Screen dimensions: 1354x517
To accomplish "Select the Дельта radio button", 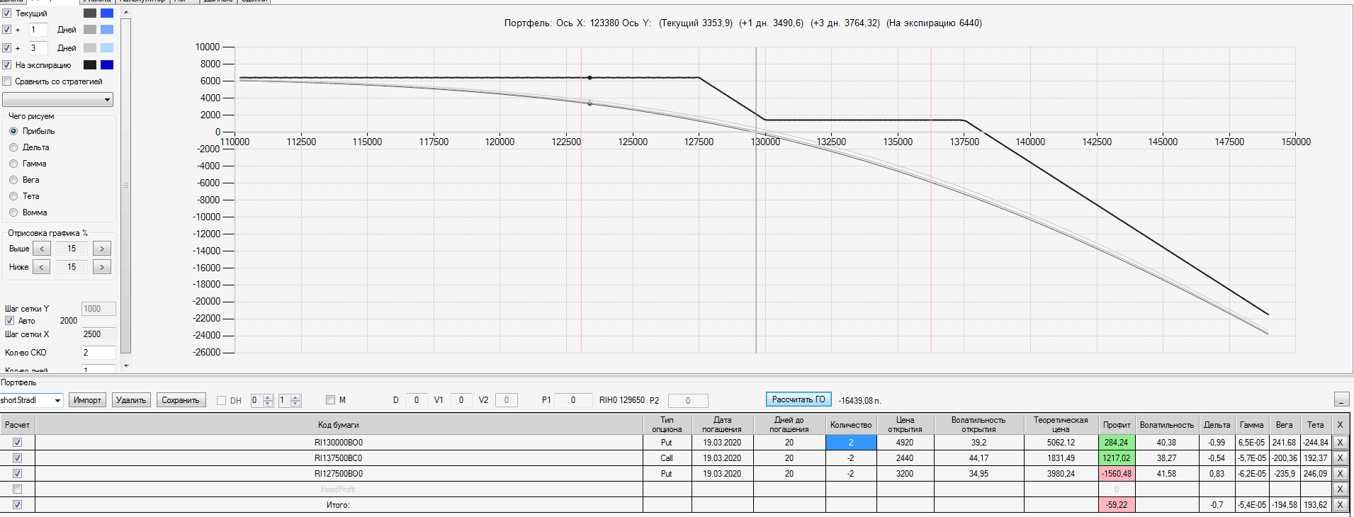I will [13, 147].
